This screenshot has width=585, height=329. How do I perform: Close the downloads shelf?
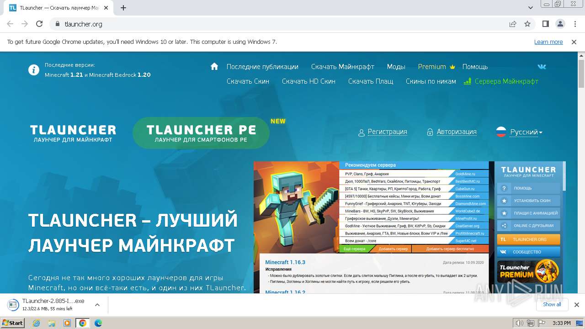click(576, 305)
